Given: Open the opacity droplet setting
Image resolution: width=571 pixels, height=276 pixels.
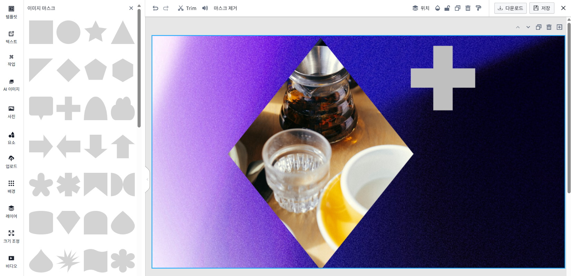Looking at the screenshot, I should point(438,8).
